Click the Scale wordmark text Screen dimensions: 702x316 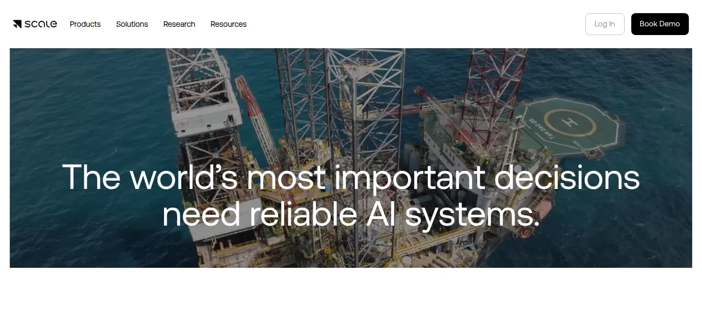click(41, 24)
